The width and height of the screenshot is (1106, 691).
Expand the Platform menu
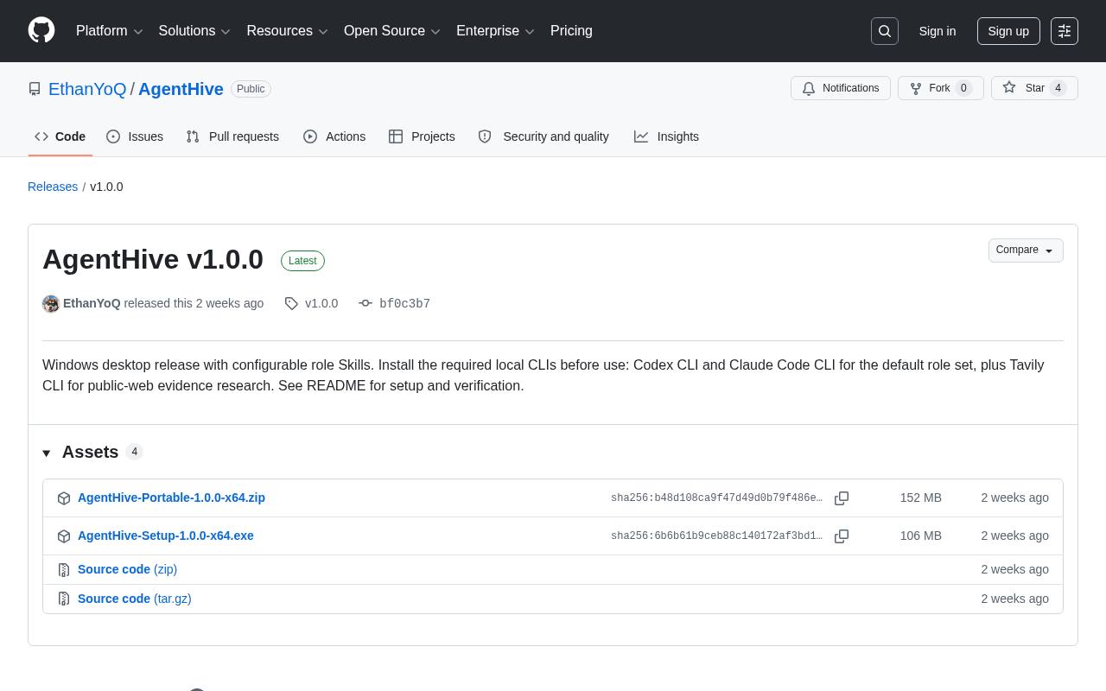[110, 31]
